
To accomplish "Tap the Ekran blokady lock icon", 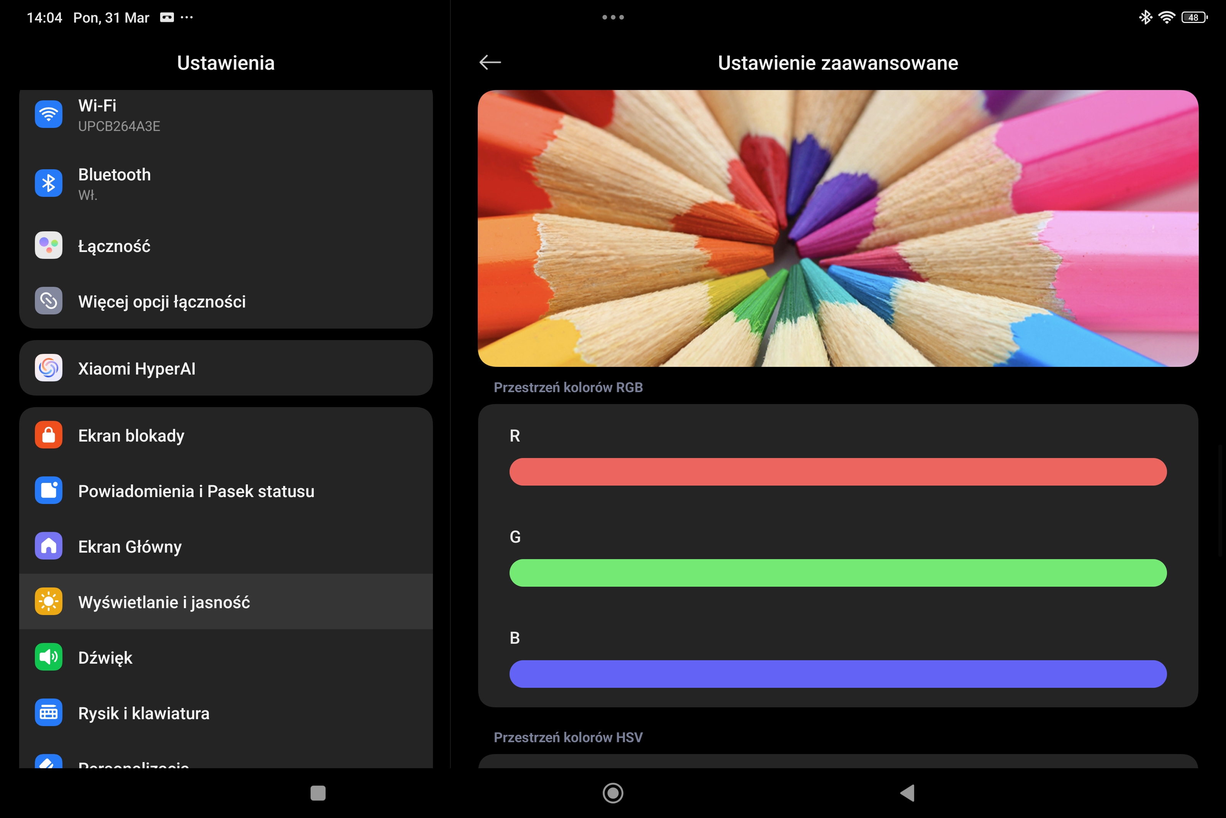I will click(x=49, y=435).
